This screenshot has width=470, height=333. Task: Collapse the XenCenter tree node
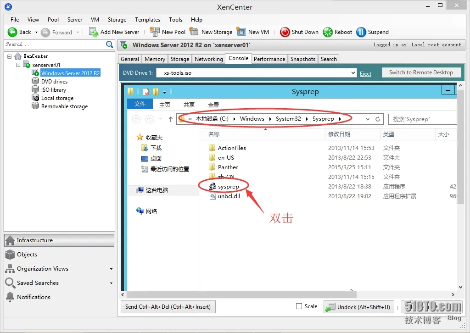pos(9,56)
